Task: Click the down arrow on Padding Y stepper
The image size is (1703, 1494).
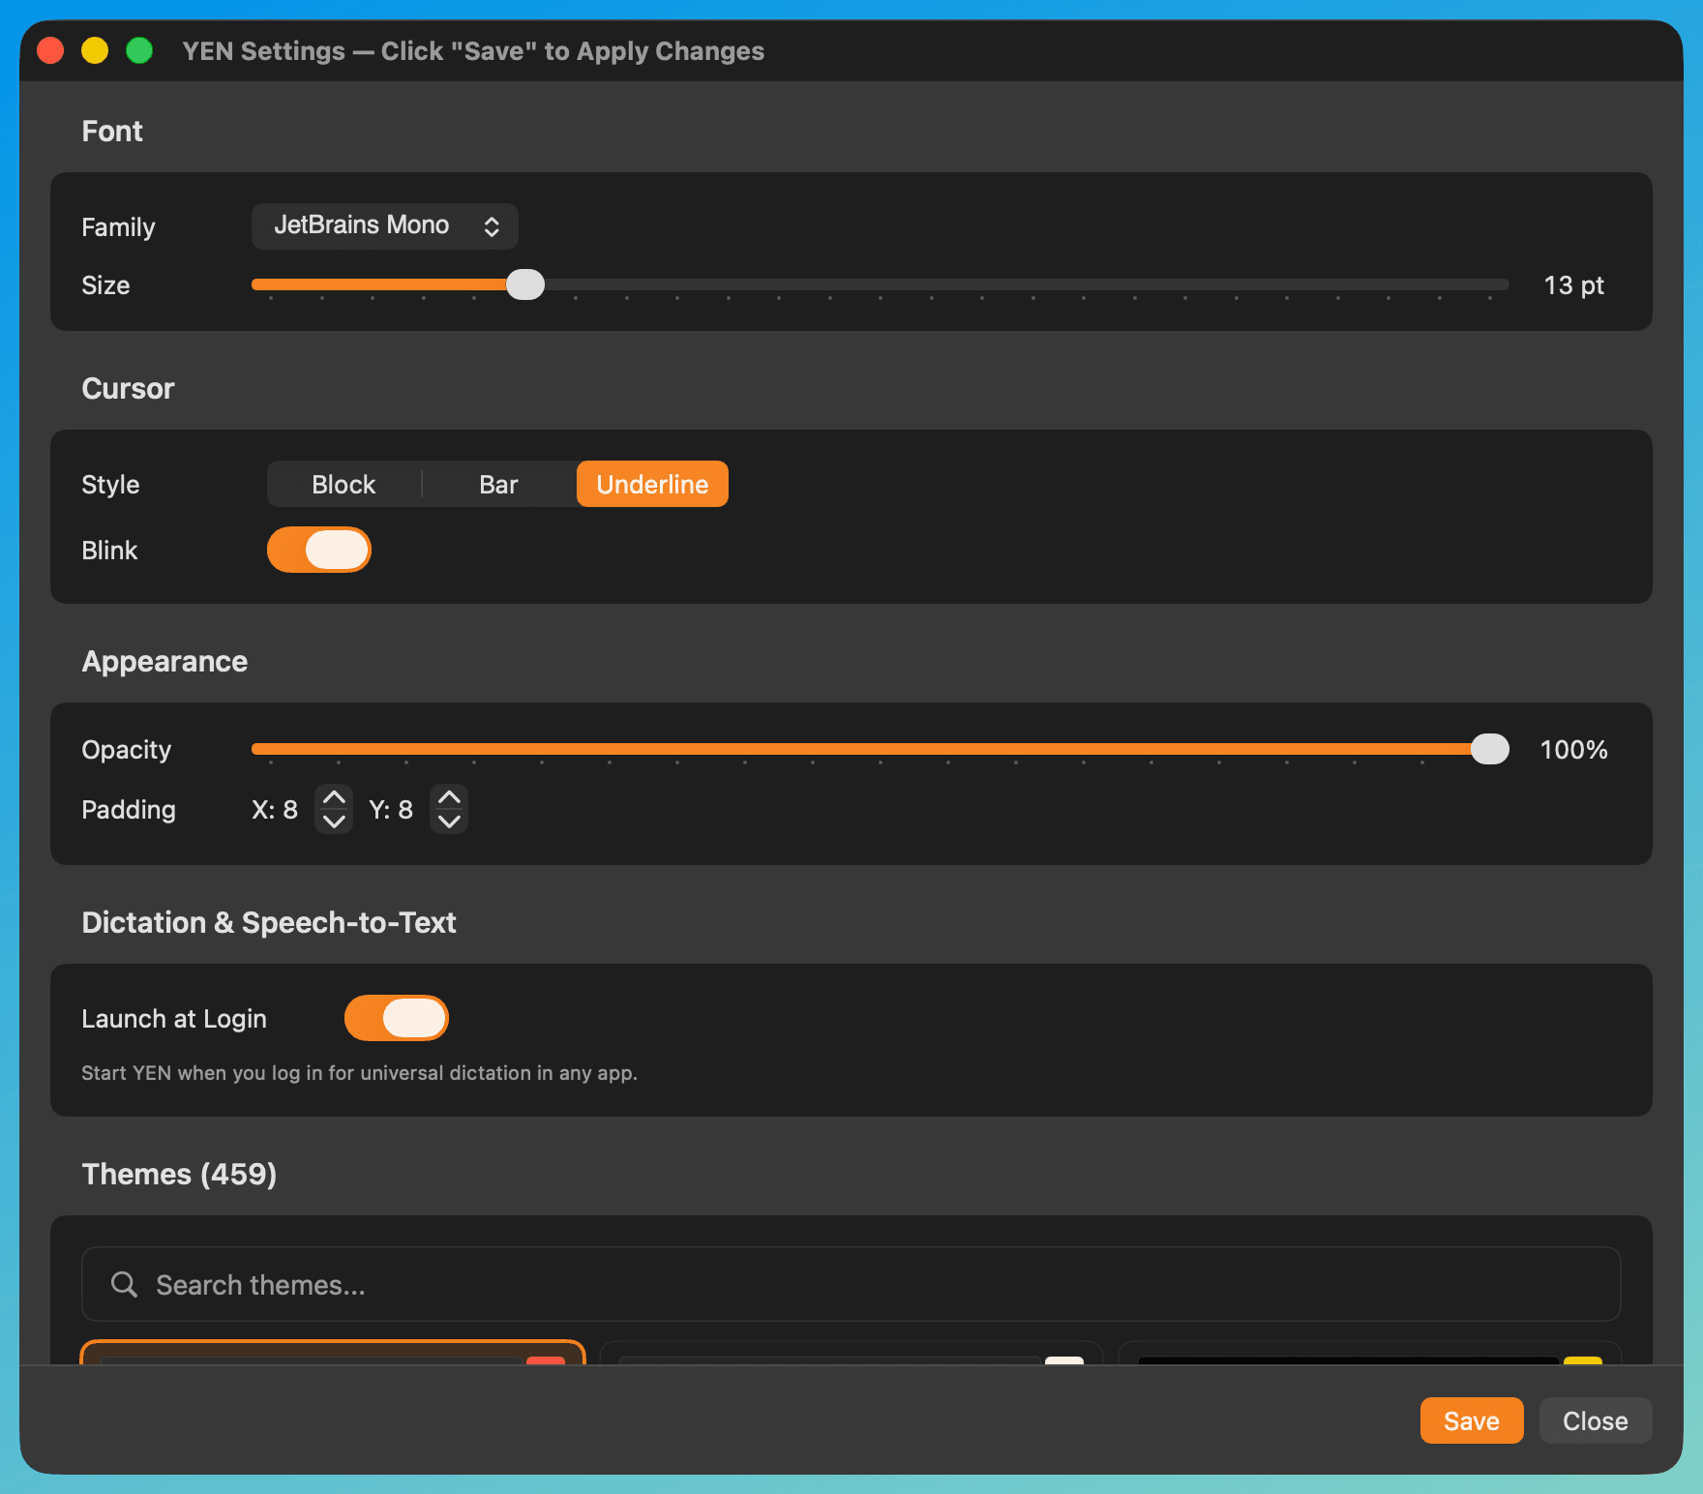Action: tap(449, 823)
